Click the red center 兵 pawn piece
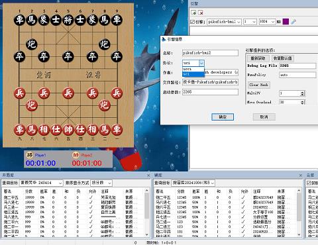Image resolution: width=318 pixels, height=245 pixels. coord(68,93)
